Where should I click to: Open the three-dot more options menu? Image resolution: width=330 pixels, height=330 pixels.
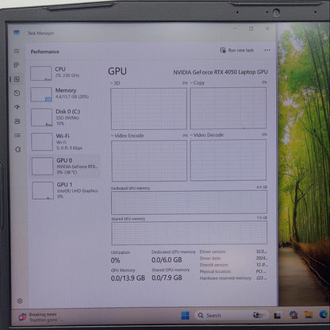(x=267, y=50)
